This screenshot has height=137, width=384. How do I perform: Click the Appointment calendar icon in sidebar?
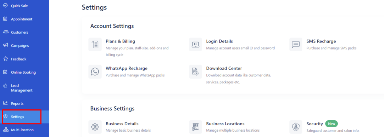5,19
